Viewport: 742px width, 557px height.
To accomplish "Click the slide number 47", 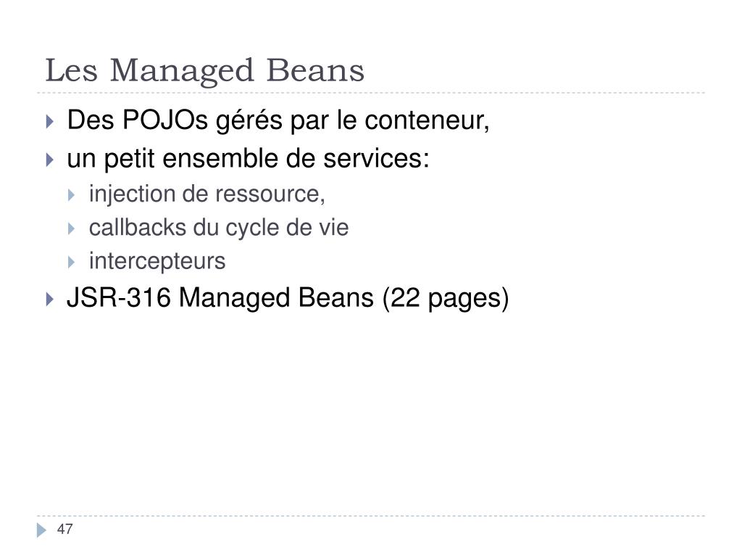I will pyautogui.click(x=64, y=529).
